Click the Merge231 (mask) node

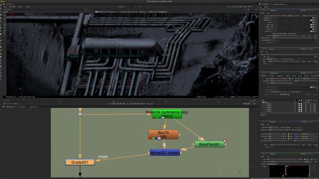(x=165, y=153)
